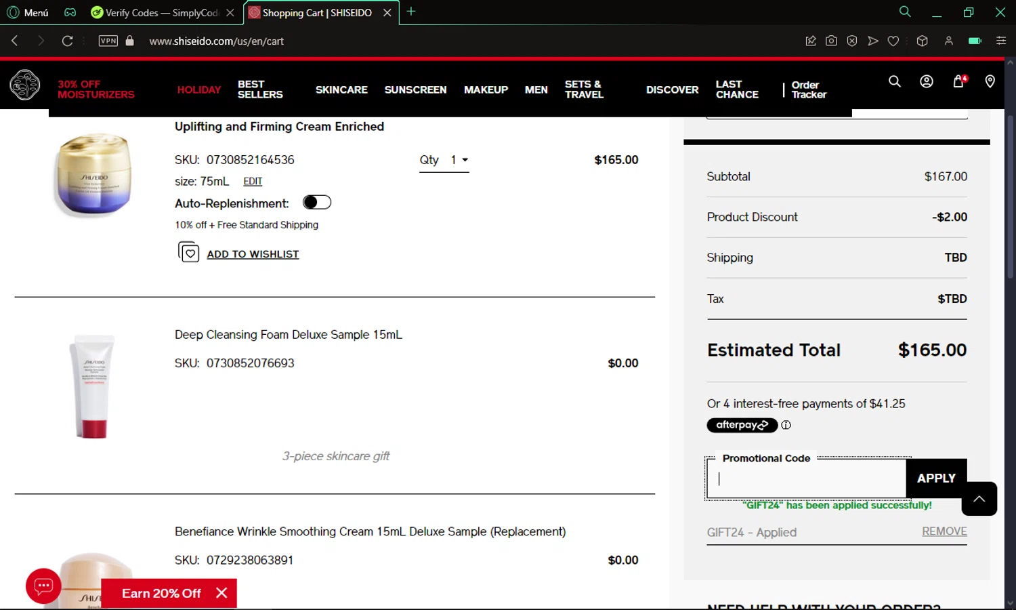Open the Holiday menu
The image size is (1016, 610).
pyautogui.click(x=199, y=89)
